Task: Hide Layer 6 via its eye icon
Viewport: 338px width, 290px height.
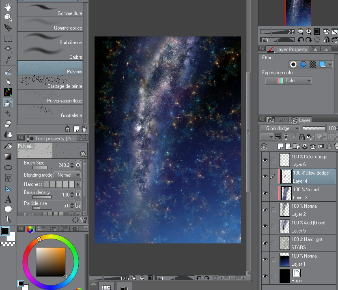Action: click(x=265, y=160)
